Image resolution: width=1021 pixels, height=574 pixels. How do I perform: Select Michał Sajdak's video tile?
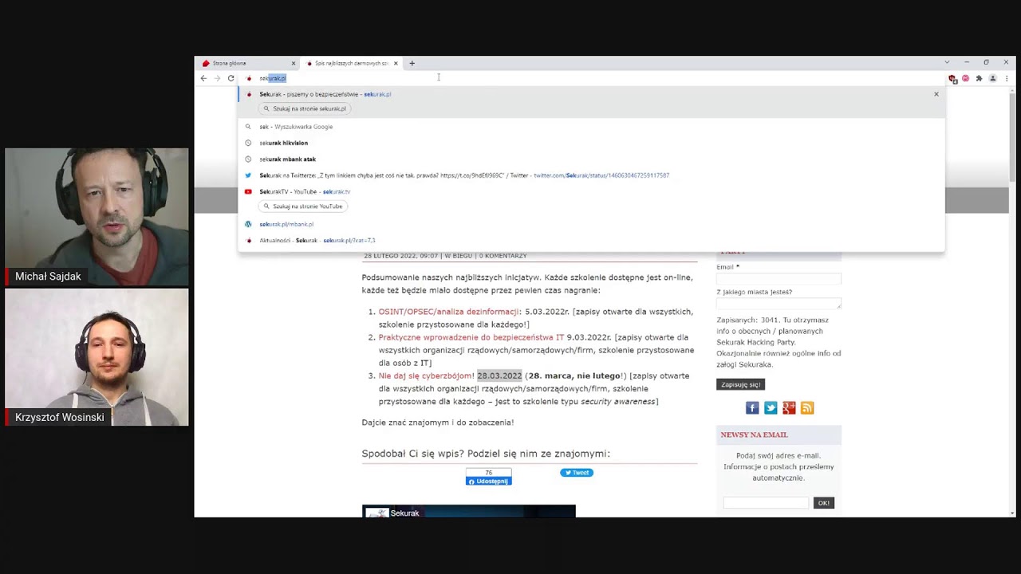point(97,217)
